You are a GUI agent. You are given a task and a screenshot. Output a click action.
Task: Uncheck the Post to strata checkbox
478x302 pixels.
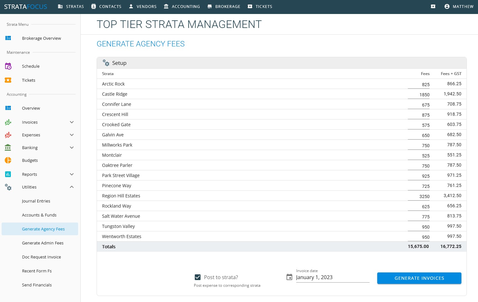[198, 277]
